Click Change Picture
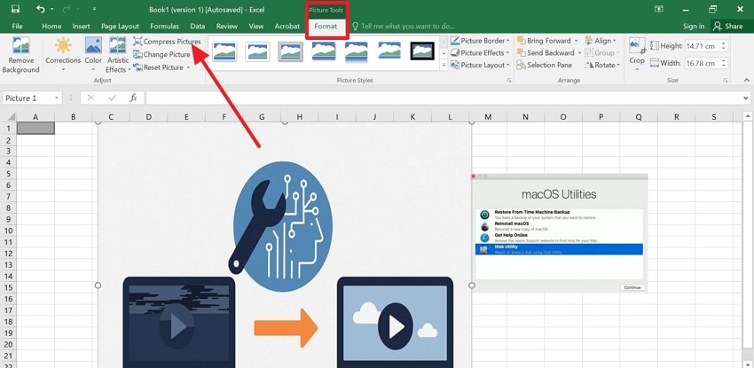 coord(162,54)
